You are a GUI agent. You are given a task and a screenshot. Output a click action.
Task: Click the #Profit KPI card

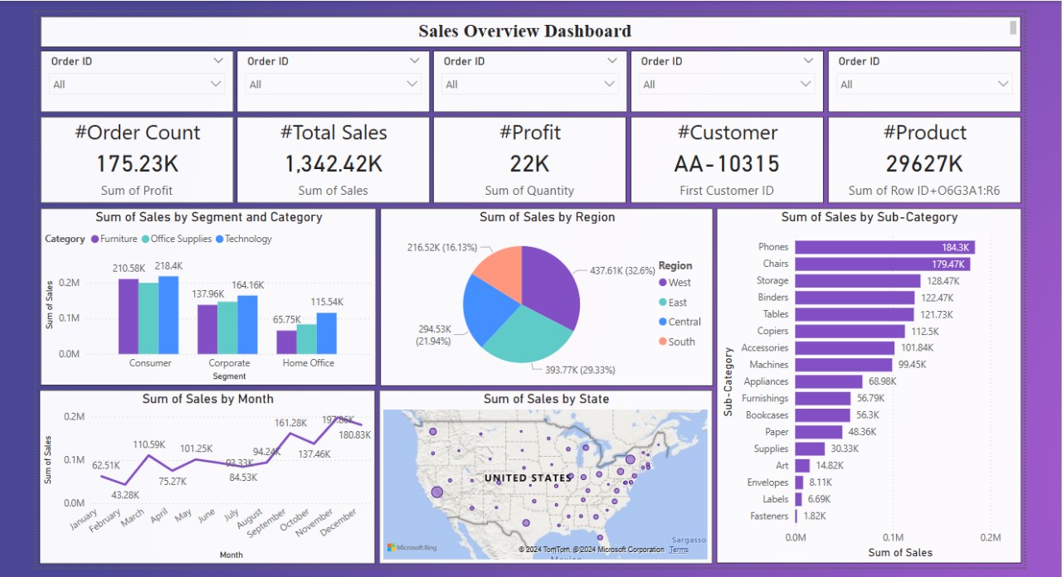pos(529,158)
